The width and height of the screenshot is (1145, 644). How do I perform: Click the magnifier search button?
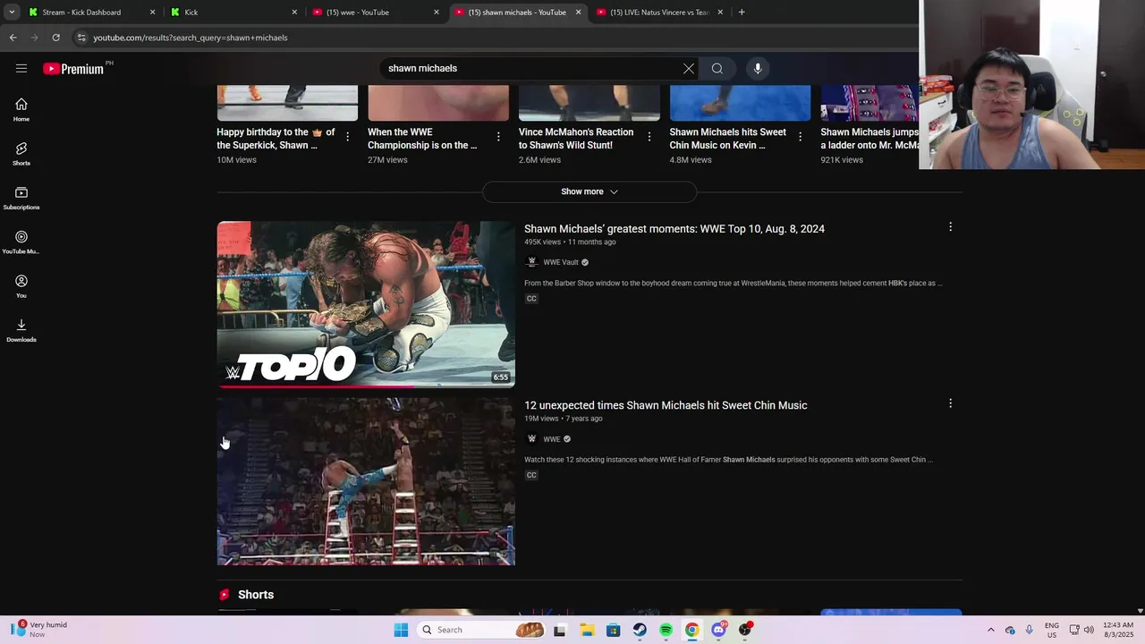pyautogui.click(x=717, y=68)
